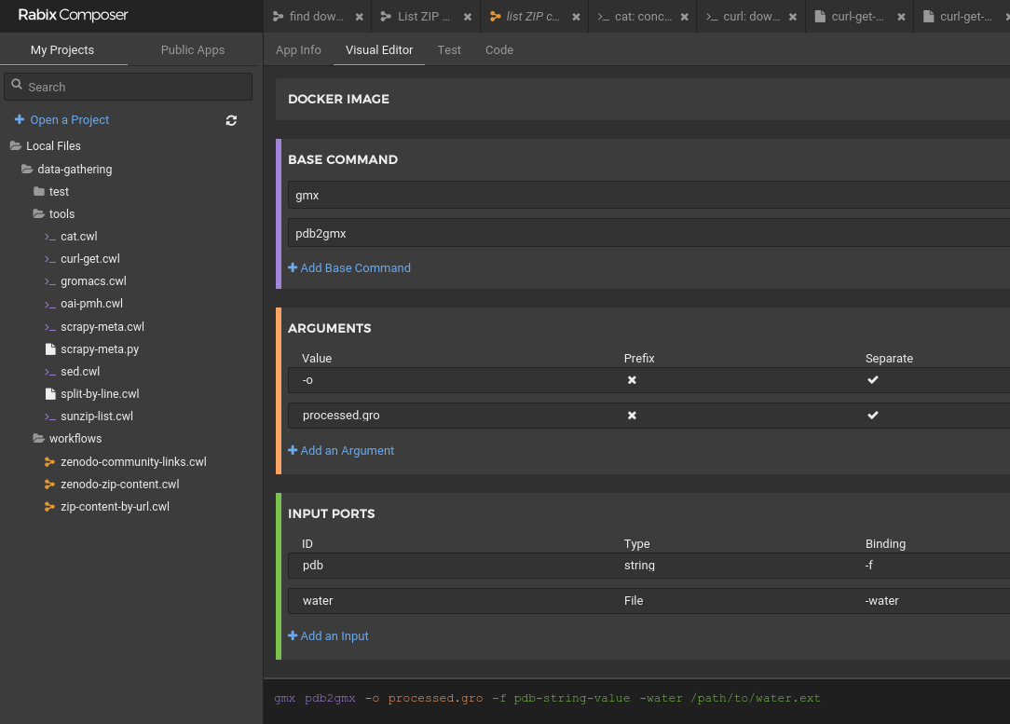This screenshot has height=724, width=1010.
Task: Open zenodo-zip-content.cwl workflow file
Action: 120,485
